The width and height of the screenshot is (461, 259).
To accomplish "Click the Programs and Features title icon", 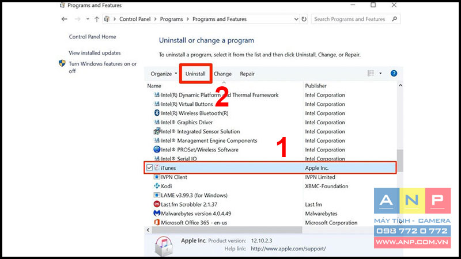I will (62, 5).
